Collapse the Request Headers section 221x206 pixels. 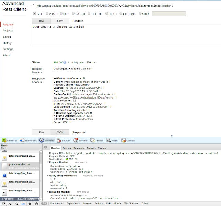point(48,162)
